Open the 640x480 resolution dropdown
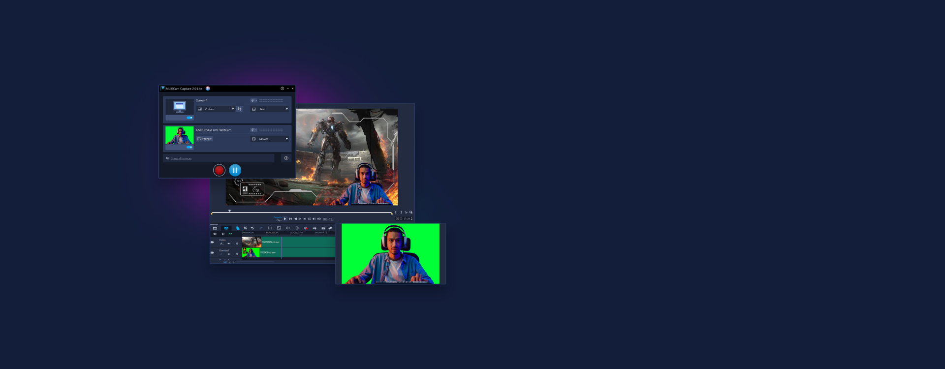 [x=270, y=139]
